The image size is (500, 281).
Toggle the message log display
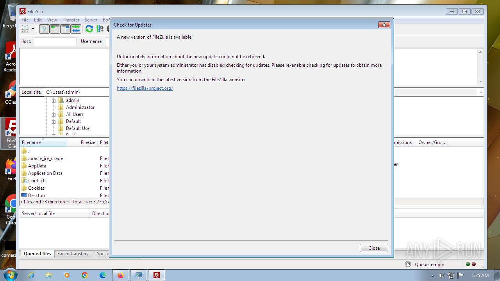[x=45, y=29]
